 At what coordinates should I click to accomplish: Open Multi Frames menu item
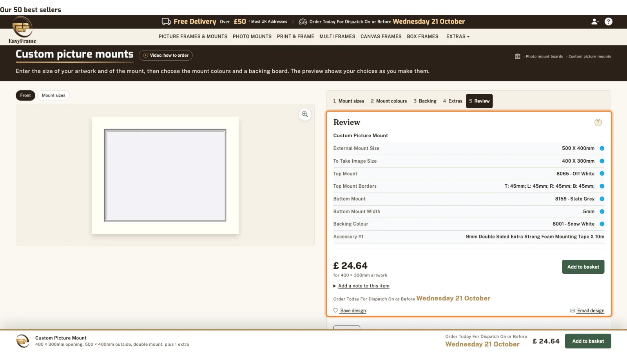coord(337,36)
